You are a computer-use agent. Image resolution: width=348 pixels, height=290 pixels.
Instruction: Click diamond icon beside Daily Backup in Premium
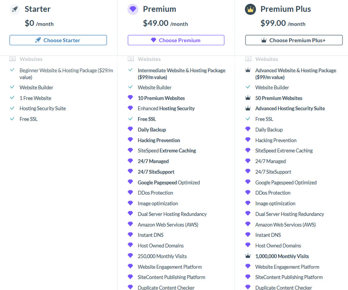click(x=130, y=129)
